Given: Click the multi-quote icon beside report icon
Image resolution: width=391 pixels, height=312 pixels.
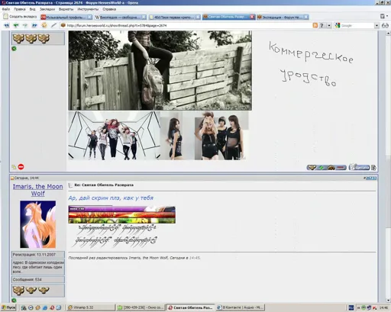Looking at the screenshot, I should tap(14, 167).
